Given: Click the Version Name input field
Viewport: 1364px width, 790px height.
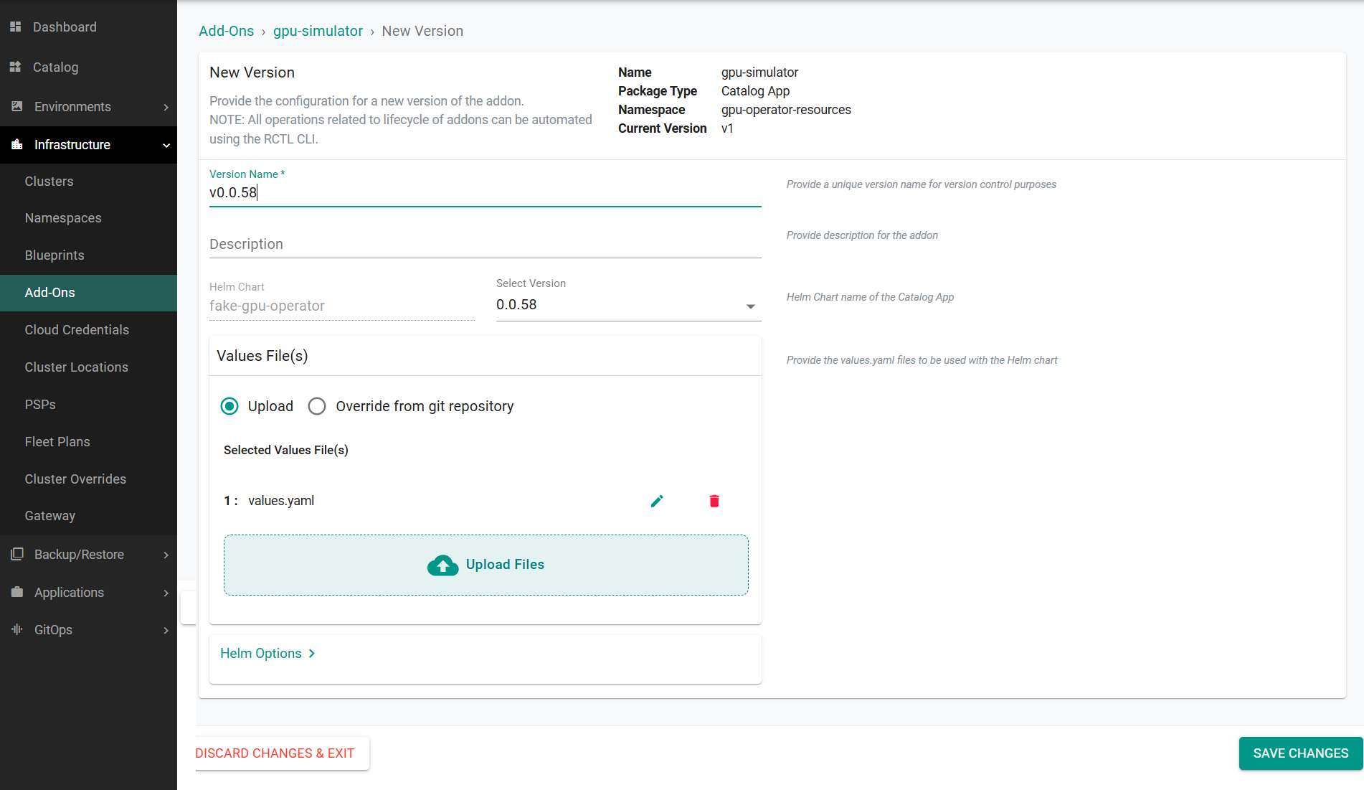Looking at the screenshot, I should point(485,193).
